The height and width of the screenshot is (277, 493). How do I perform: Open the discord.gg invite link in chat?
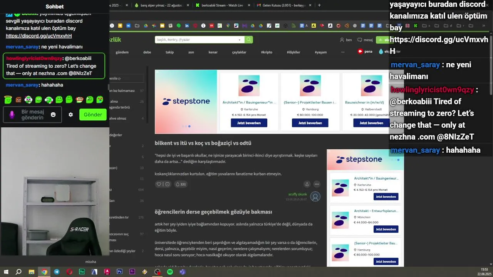pyautogui.click(x=39, y=36)
